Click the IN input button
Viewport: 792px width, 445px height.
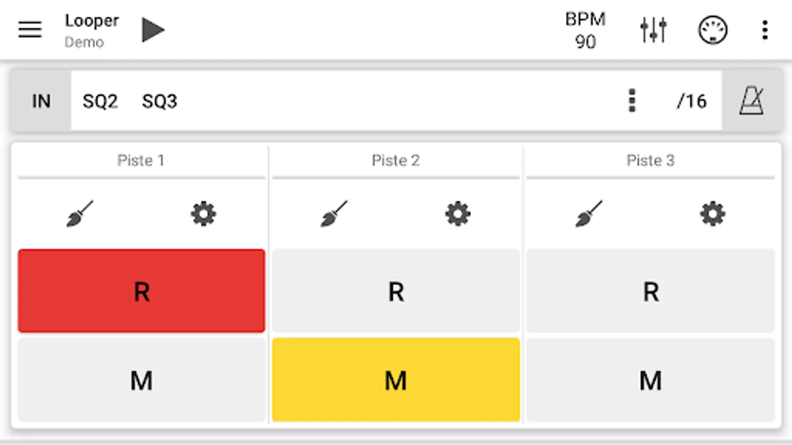point(41,101)
